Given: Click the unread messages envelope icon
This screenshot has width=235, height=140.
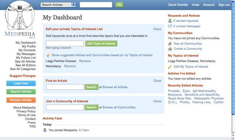Looking at the screenshot, I should (170, 26).
